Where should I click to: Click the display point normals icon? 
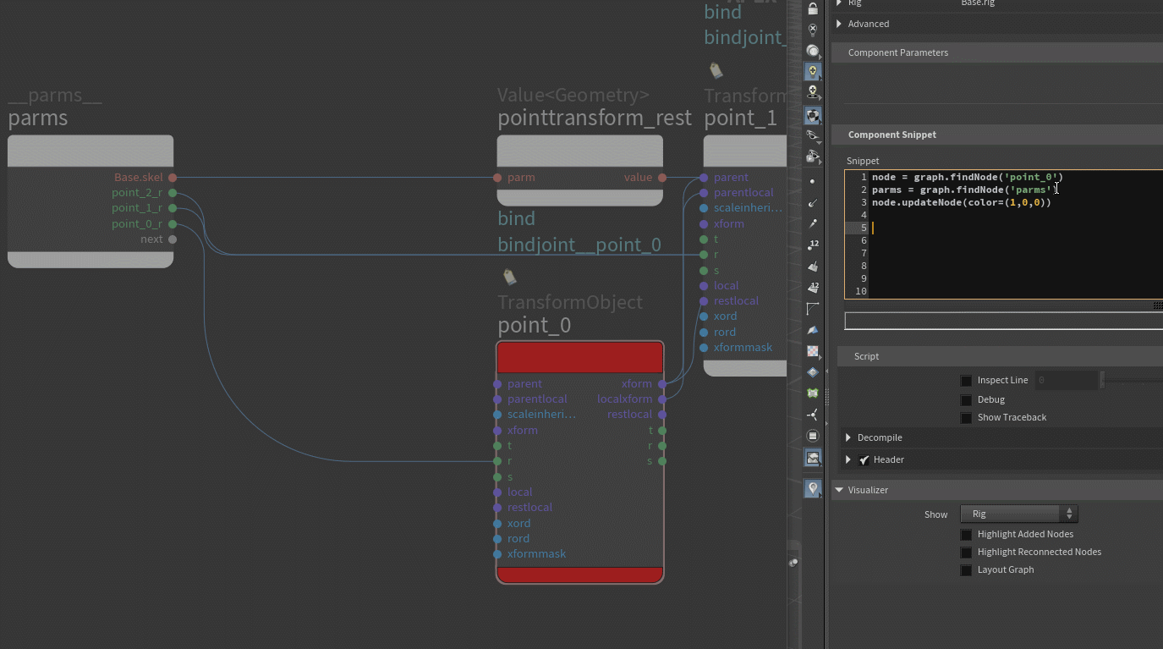coord(813,203)
